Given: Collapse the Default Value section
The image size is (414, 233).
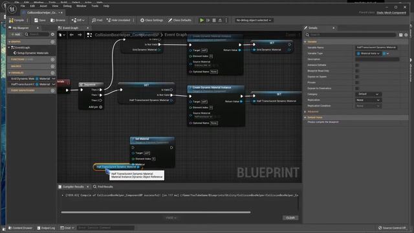Looking at the screenshot, I should [305, 117].
